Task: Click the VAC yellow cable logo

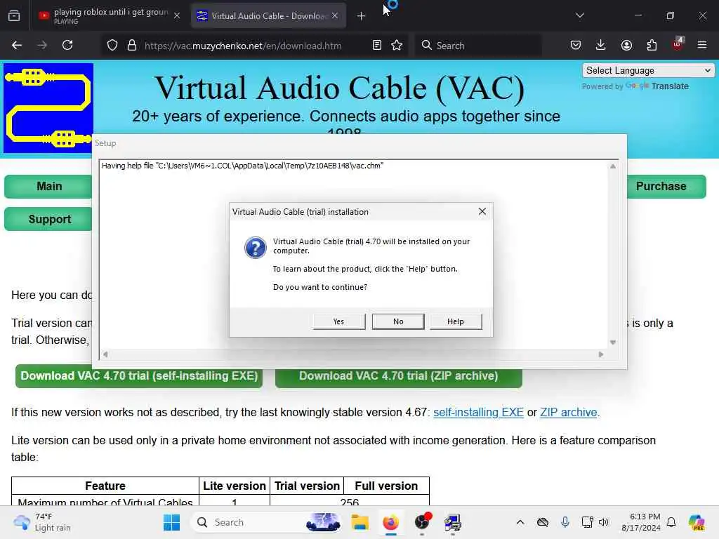Action: click(48, 107)
